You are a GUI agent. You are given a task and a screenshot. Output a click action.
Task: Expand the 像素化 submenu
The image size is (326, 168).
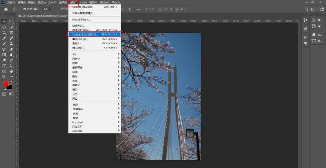[94, 85]
